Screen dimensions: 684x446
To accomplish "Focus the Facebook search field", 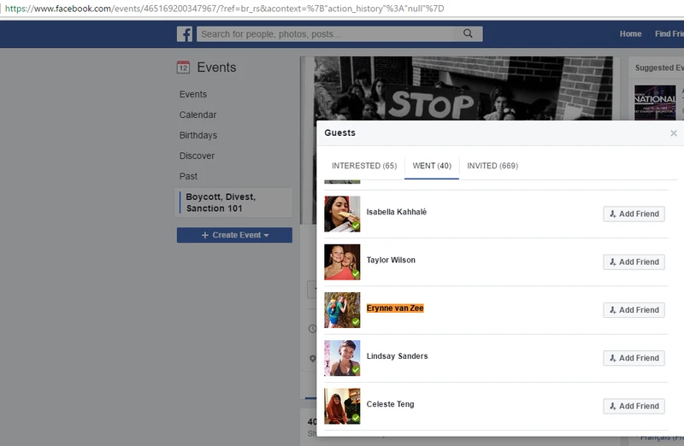I will pyautogui.click(x=339, y=34).
